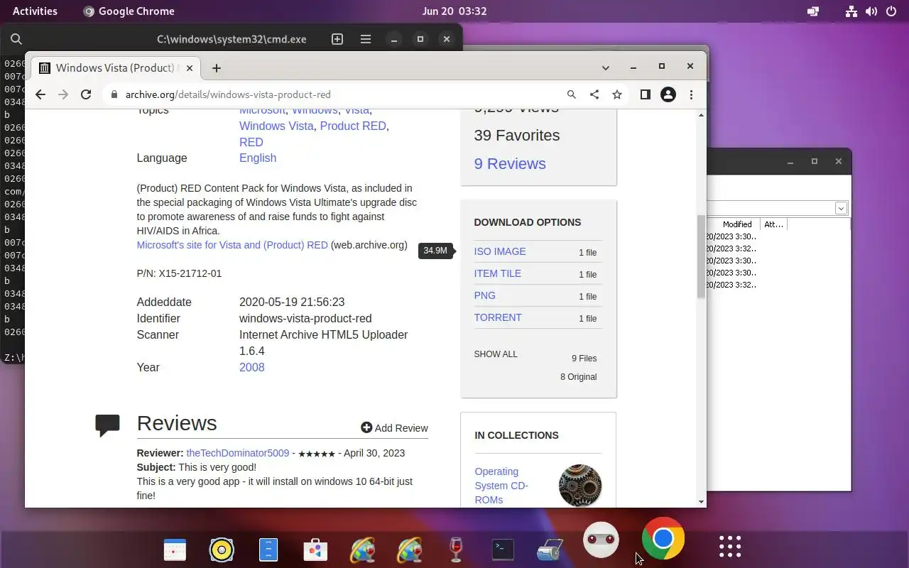Open the PNG download option
Viewport: 909px width, 568px height.
click(484, 295)
